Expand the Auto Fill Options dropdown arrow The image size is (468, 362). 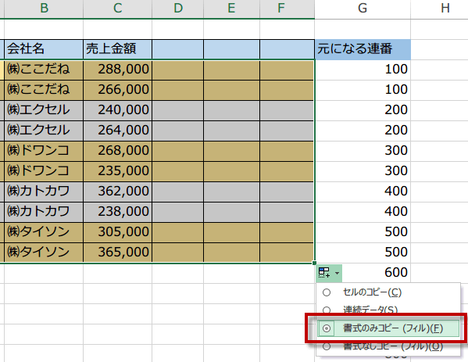click(x=337, y=273)
